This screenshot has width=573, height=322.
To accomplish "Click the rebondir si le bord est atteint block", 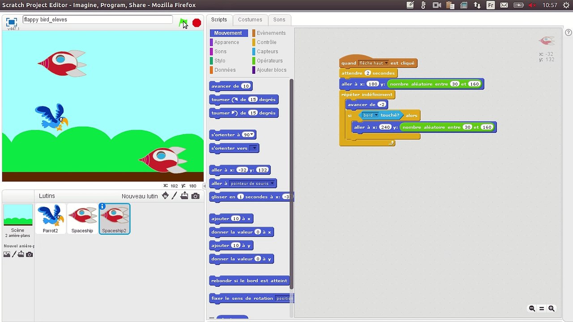I will tap(249, 281).
